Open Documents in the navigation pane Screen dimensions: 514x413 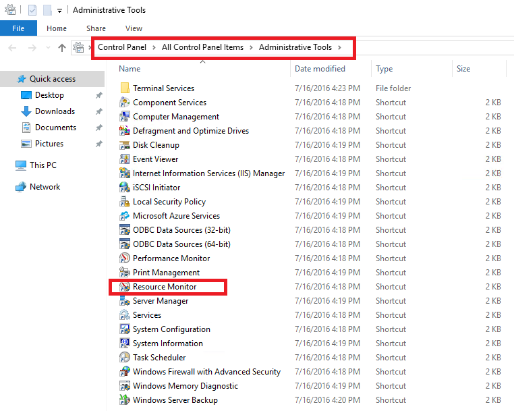coord(55,128)
